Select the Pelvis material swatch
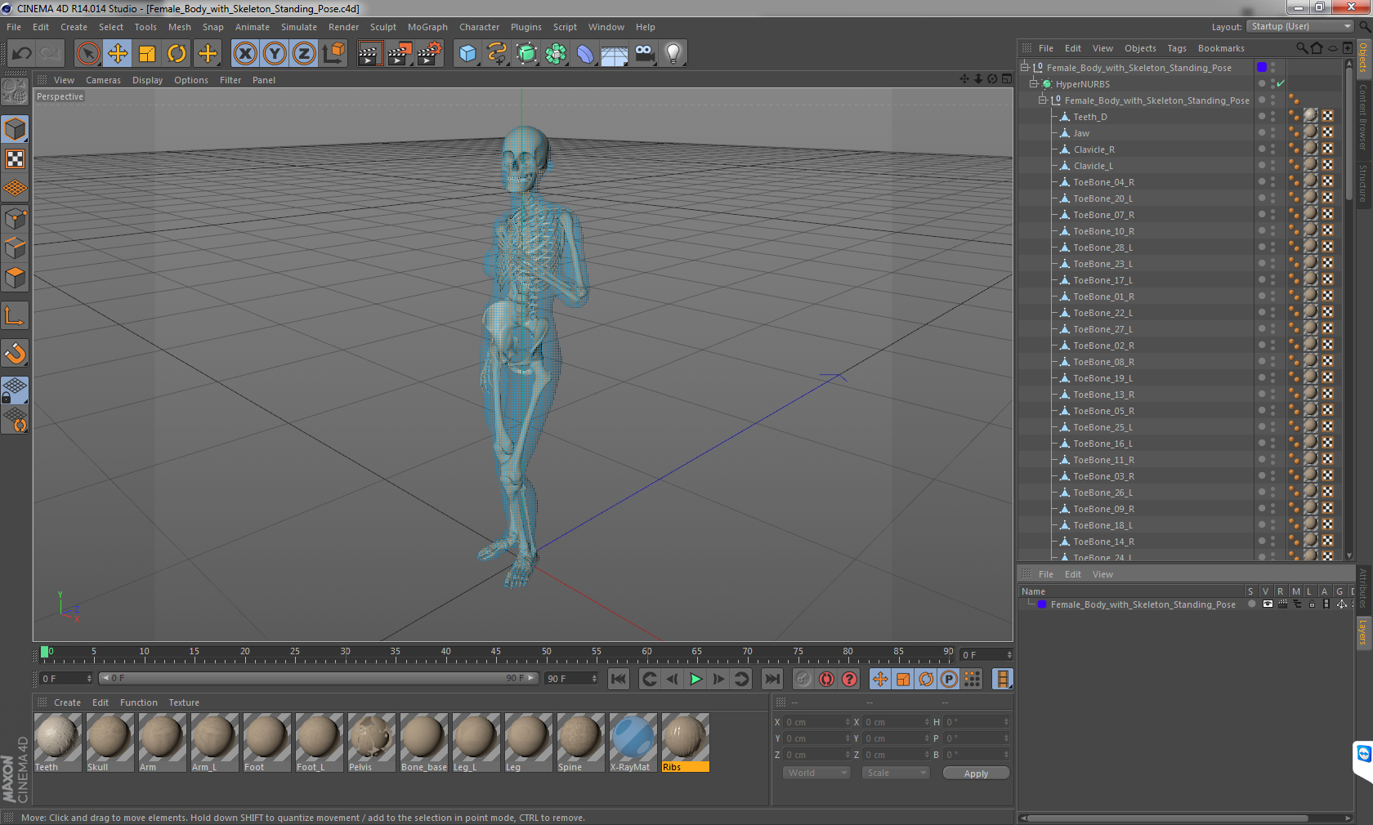The height and width of the screenshot is (825, 1373). (x=371, y=742)
